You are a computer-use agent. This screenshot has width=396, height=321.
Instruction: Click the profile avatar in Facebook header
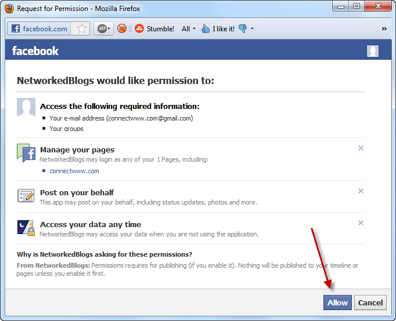pyautogui.click(x=373, y=51)
